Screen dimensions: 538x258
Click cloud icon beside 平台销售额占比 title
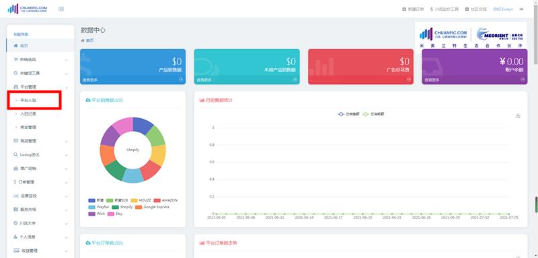point(88,100)
